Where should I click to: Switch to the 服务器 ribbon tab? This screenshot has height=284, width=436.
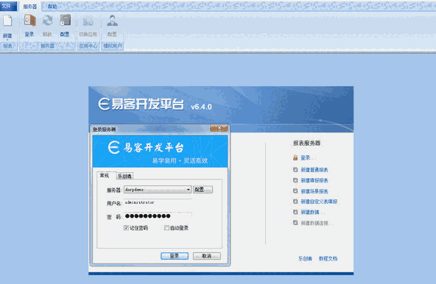tap(30, 7)
